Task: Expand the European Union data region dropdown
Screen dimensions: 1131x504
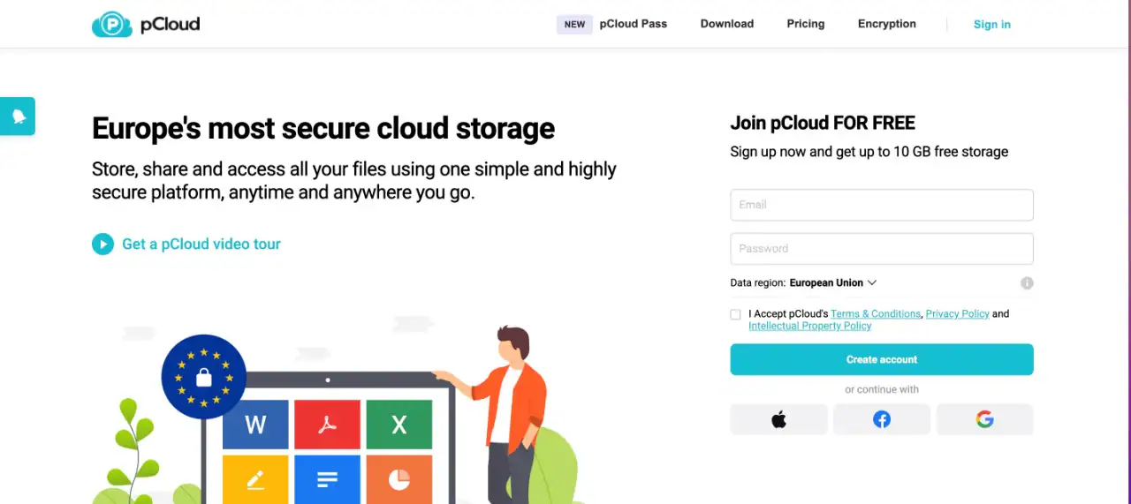Action: click(x=832, y=283)
